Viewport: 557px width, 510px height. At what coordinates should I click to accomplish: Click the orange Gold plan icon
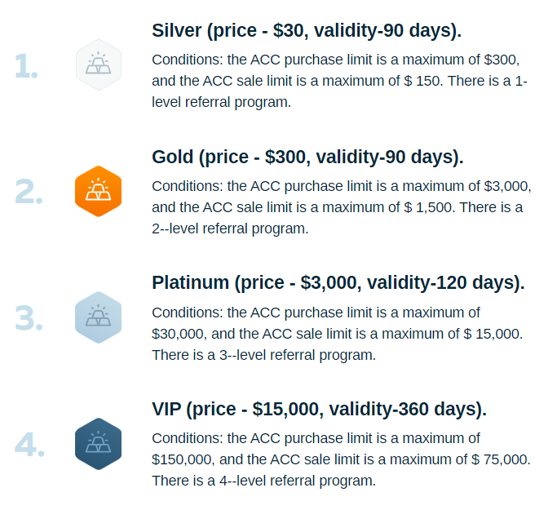(x=98, y=192)
